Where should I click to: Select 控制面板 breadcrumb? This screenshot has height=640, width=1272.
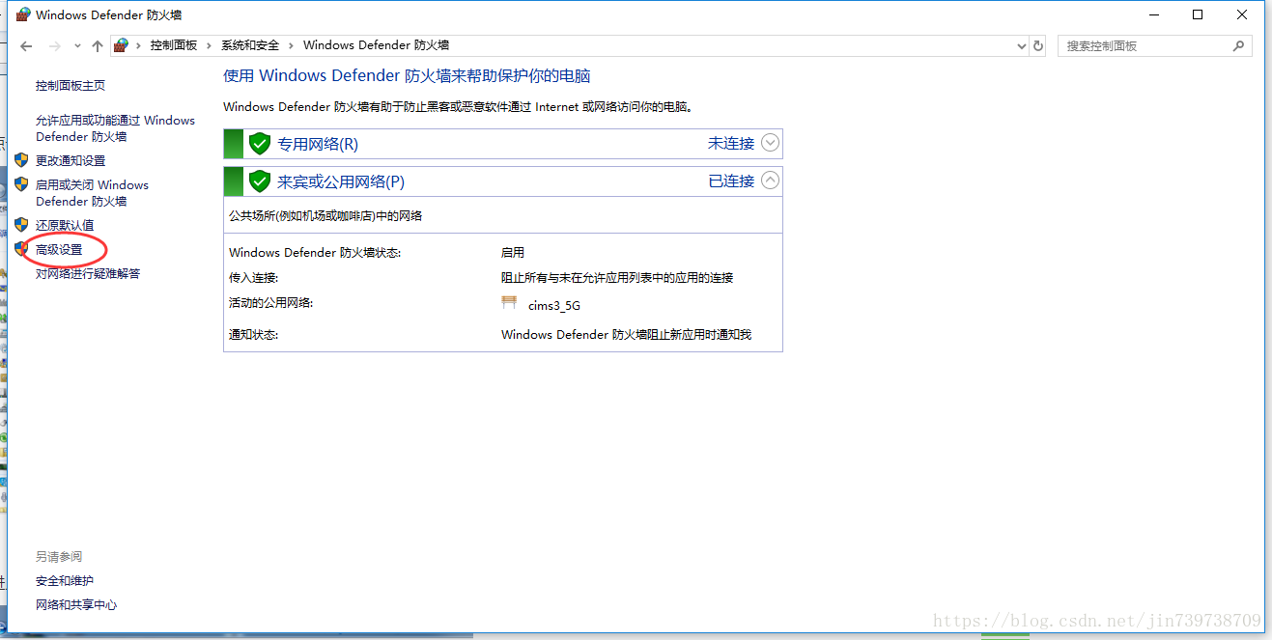point(174,45)
